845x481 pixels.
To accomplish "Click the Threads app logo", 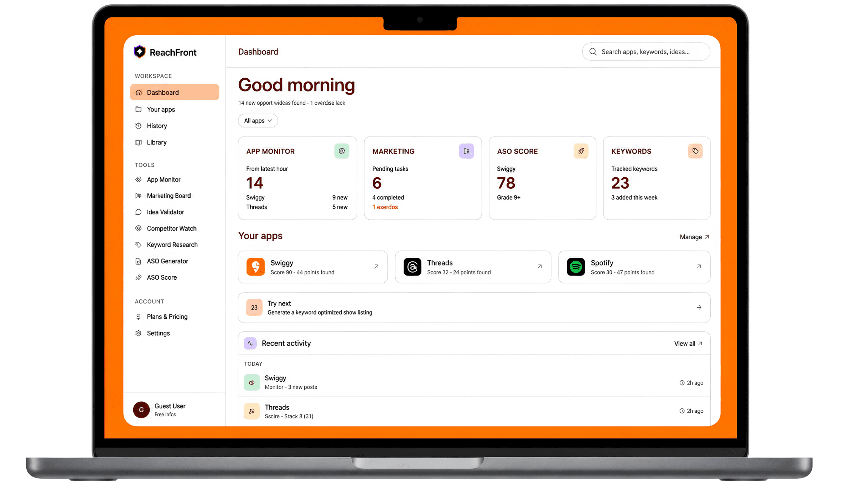I will tap(412, 267).
